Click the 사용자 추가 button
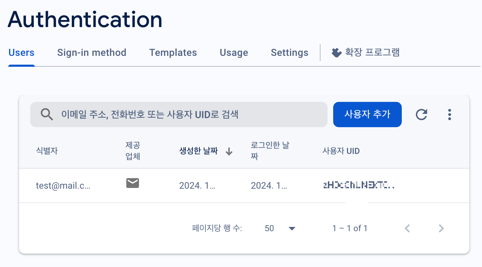The height and width of the screenshot is (267, 482). click(x=367, y=115)
